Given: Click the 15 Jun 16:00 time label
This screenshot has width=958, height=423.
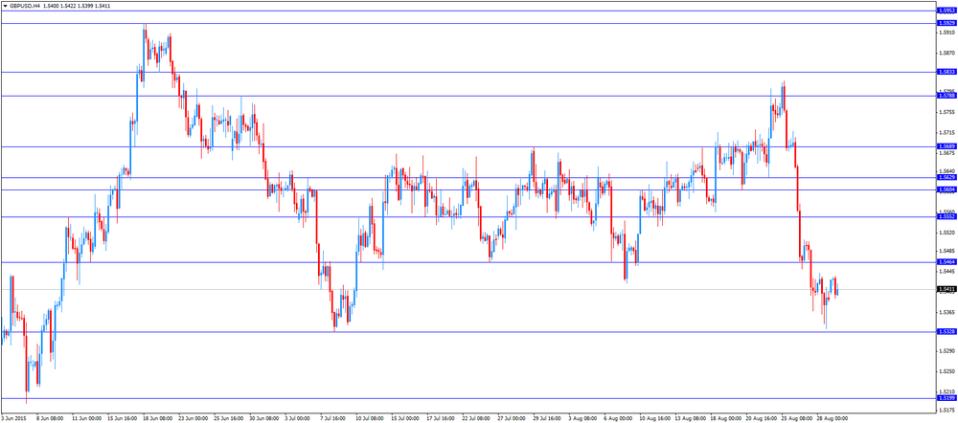Looking at the screenshot, I should coord(122,419).
